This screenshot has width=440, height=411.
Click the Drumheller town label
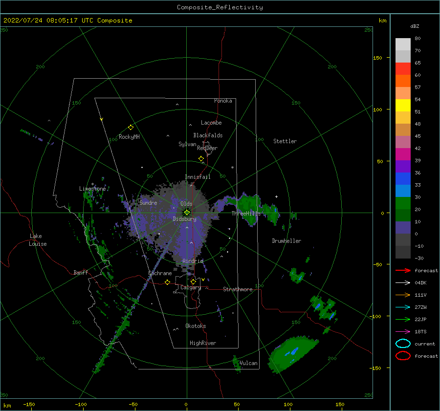click(x=286, y=241)
